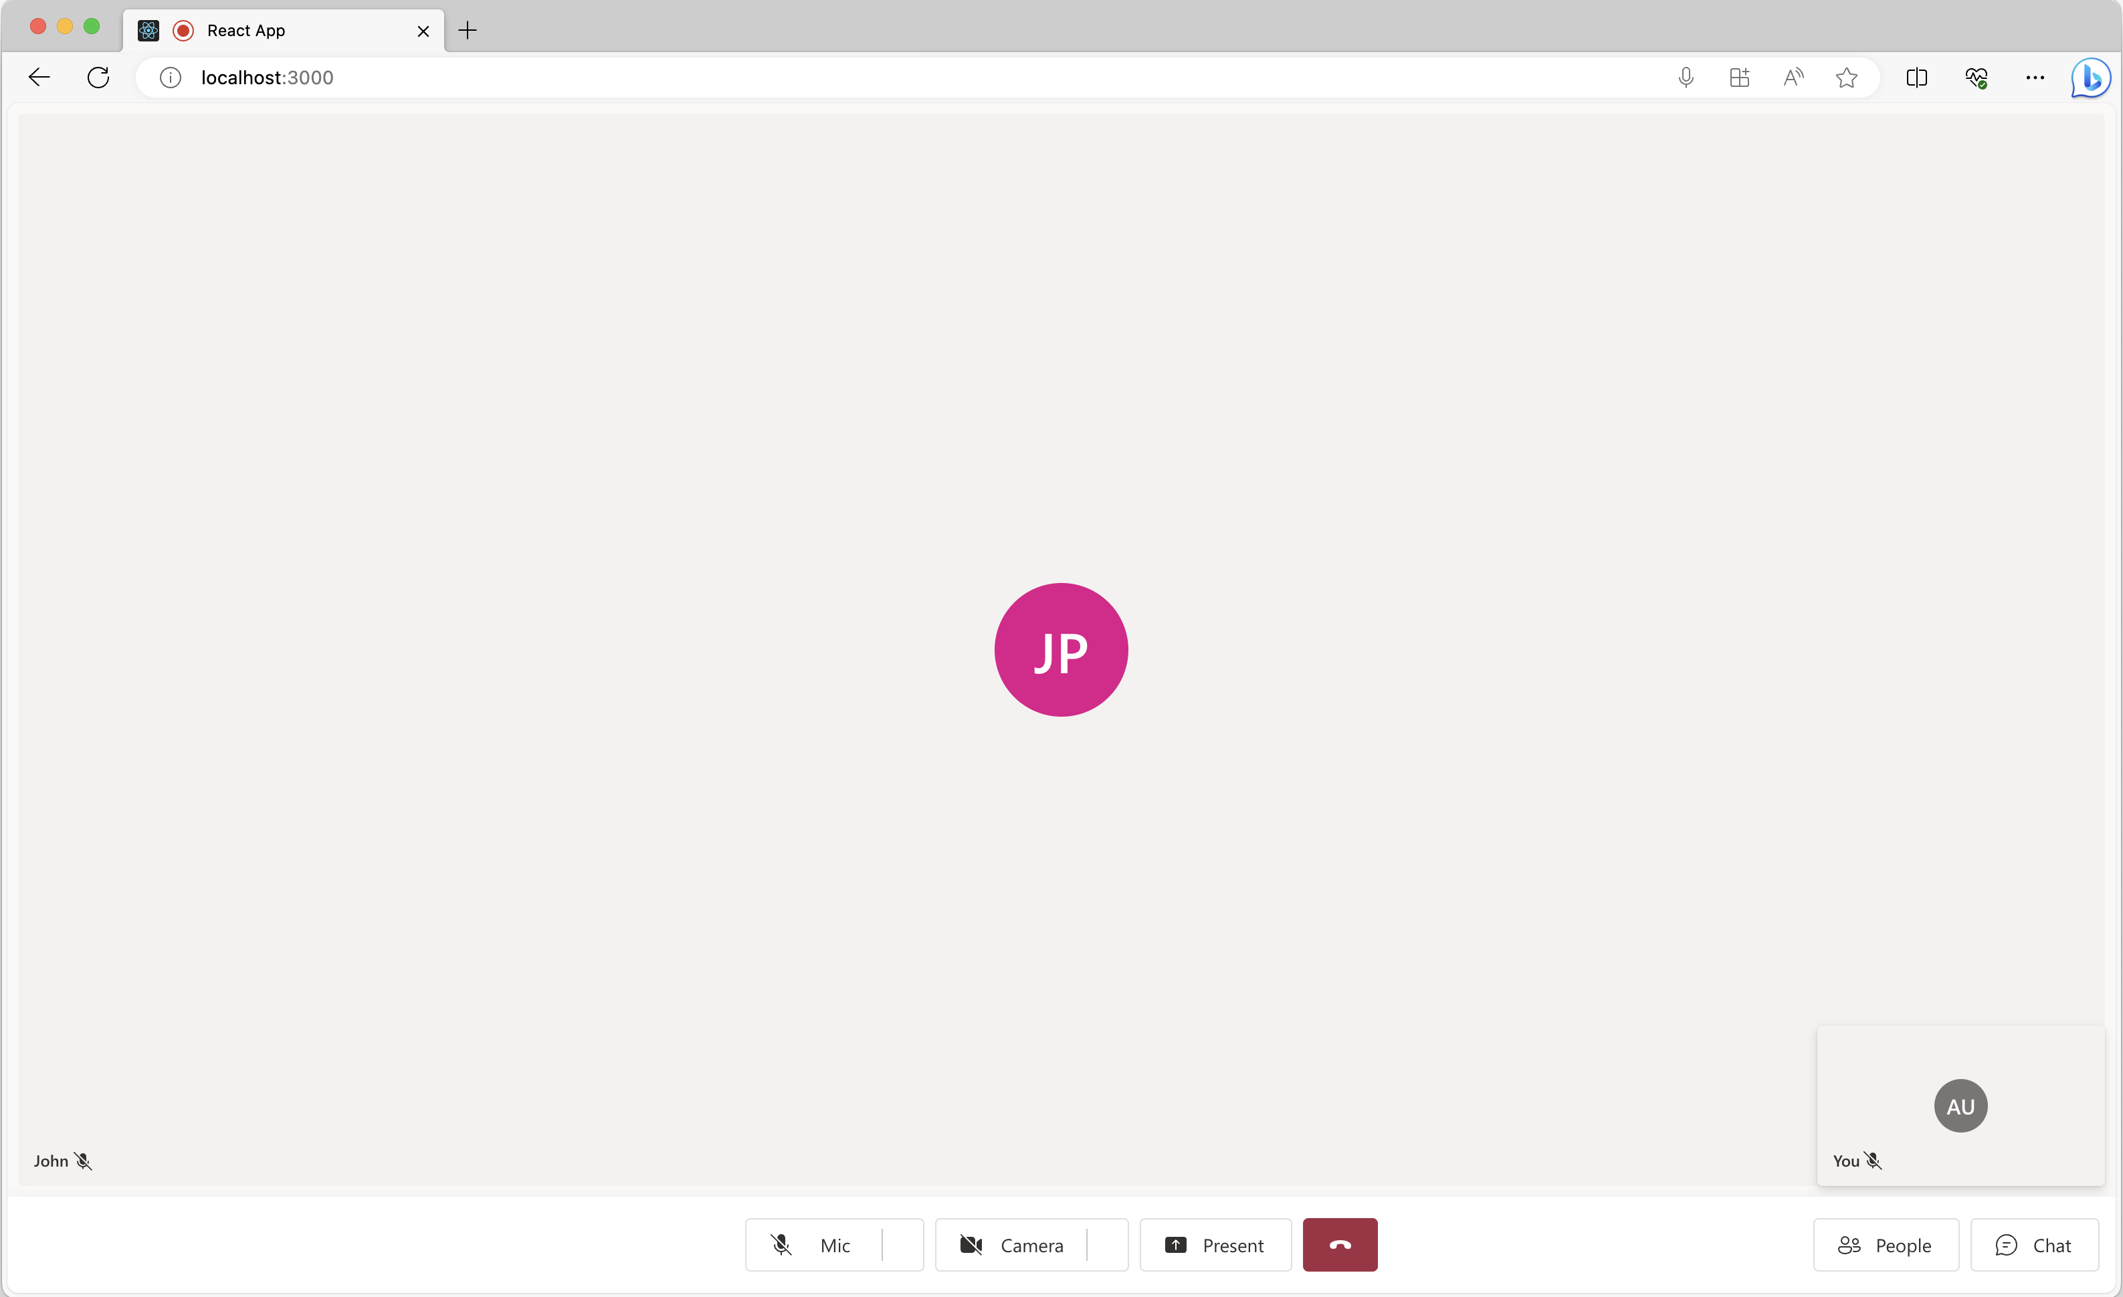Click the Camera toggle icon
Image resolution: width=2123 pixels, height=1297 pixels.
pyautogui.click(x=971, y=1246)
